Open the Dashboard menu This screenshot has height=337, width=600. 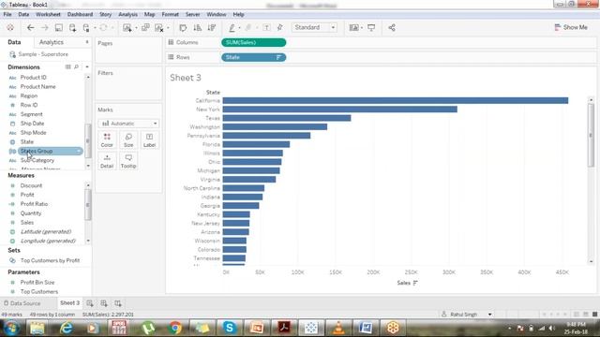[x=80, y=15]
